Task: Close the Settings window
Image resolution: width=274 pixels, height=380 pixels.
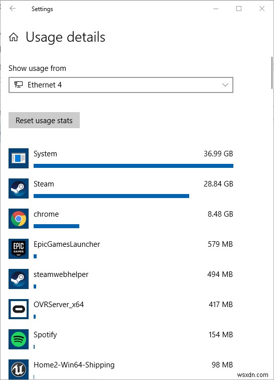Action: [262, 9]
